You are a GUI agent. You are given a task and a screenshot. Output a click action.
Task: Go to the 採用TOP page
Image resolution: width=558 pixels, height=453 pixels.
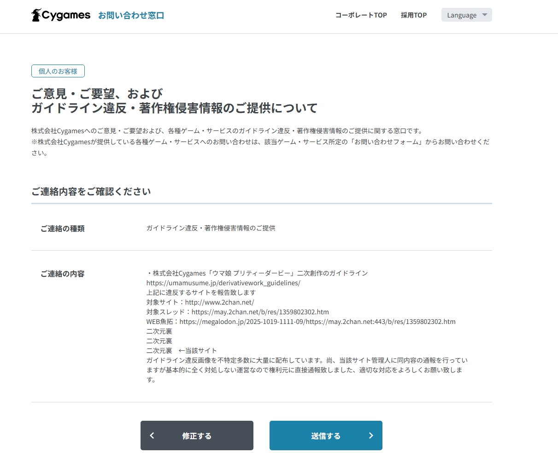point(413,15)
